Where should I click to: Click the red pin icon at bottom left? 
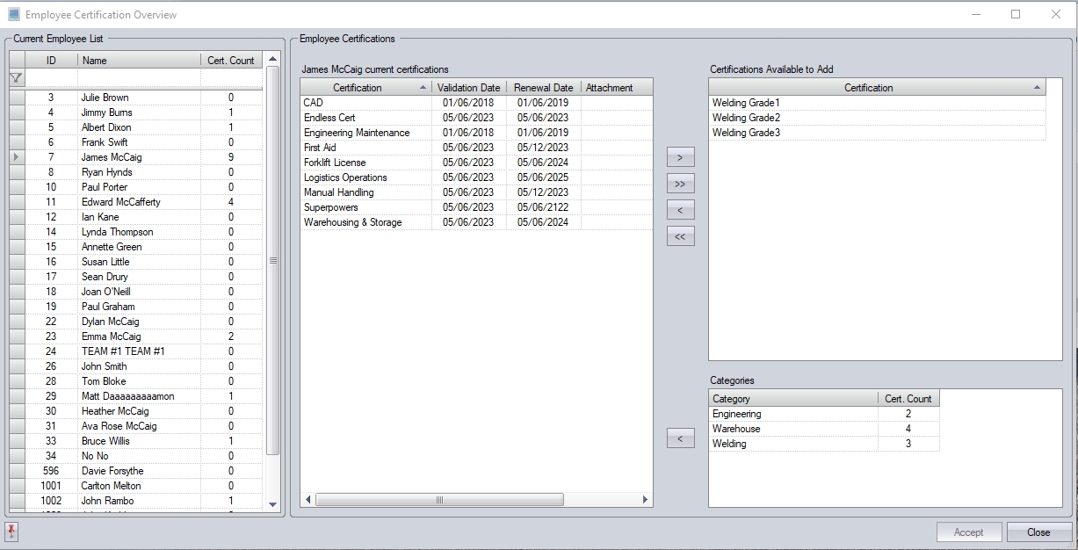click(x=11, y=532)
